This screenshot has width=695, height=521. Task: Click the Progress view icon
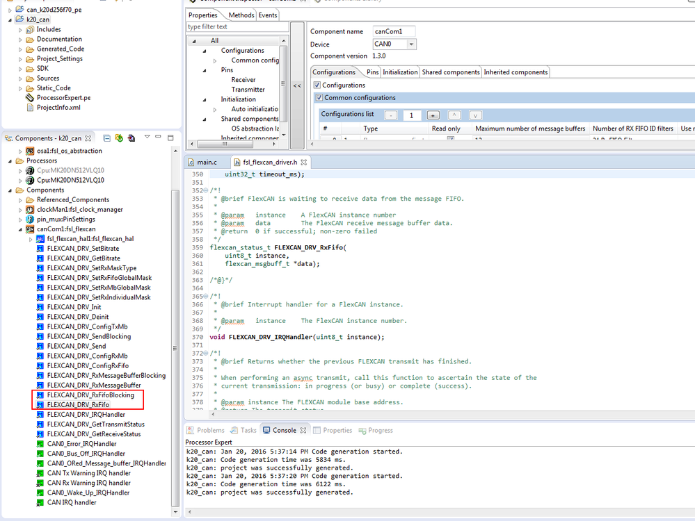362,431
